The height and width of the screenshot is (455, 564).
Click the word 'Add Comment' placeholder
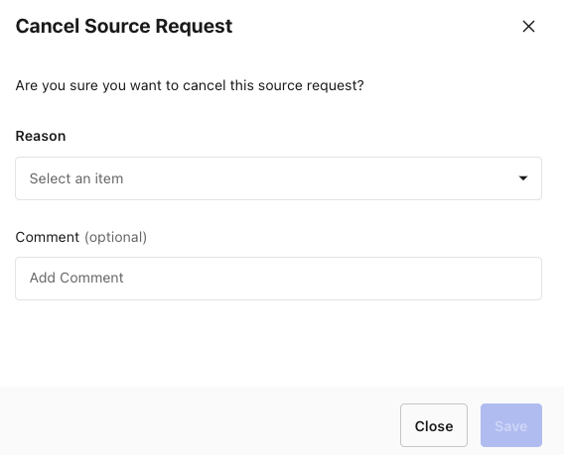(x=76, y=278)
